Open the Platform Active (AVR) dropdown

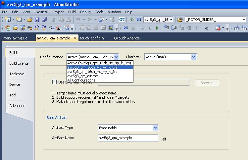pyautogui.click(x=194, y=57)
